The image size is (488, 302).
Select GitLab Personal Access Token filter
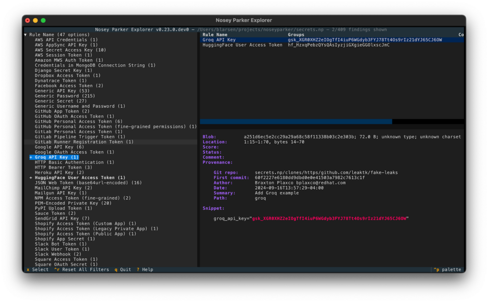79,131
